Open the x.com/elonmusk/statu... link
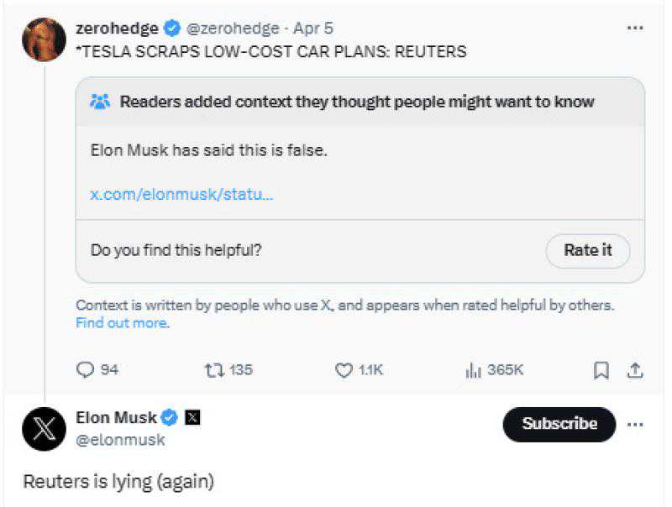Screen dimensions: 672x507 (181, 194)
